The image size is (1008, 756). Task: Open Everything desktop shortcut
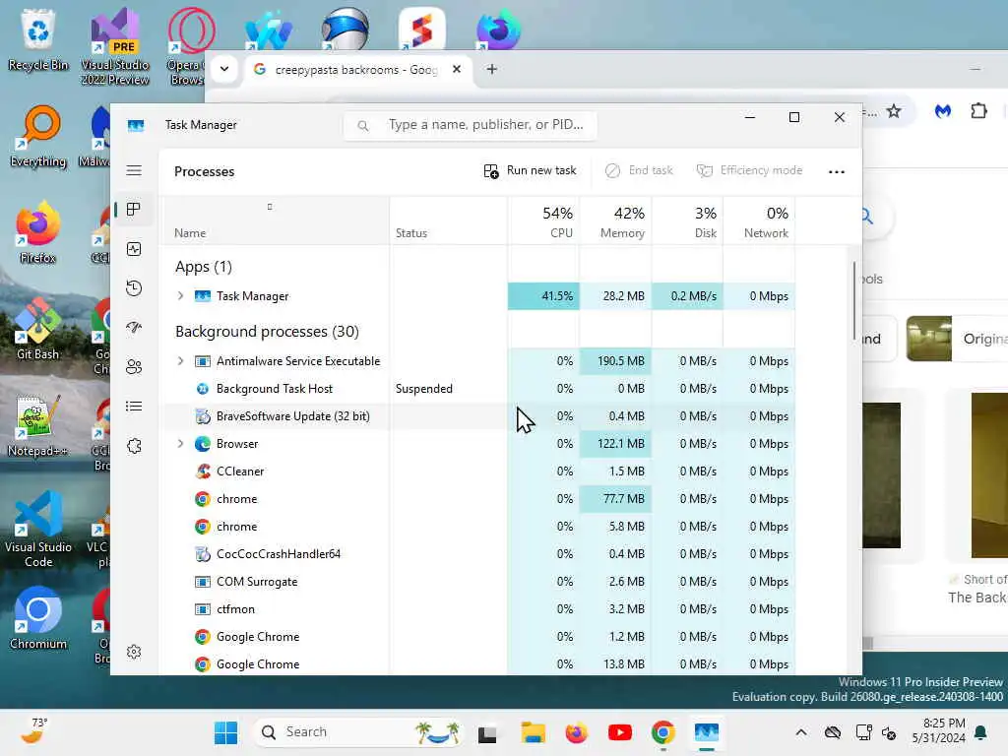click(x=38, y=136)
